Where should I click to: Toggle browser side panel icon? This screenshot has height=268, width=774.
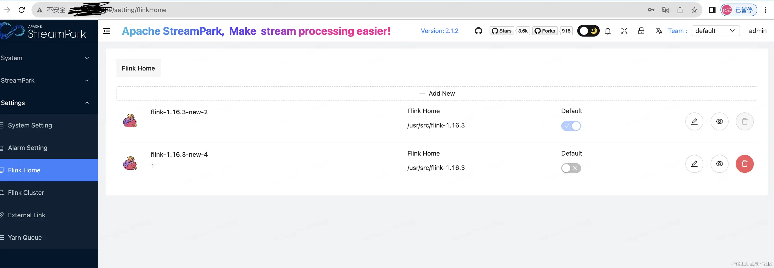pos(712,10)
